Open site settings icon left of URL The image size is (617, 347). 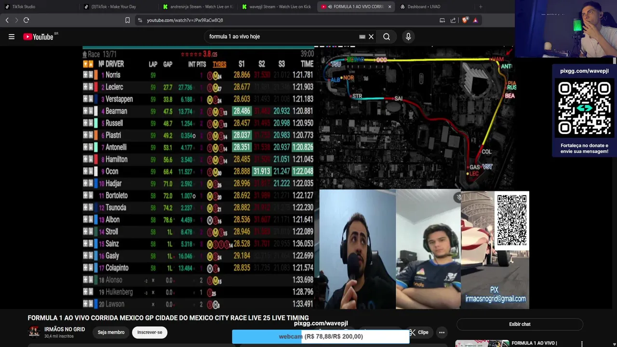click(140, 20)
